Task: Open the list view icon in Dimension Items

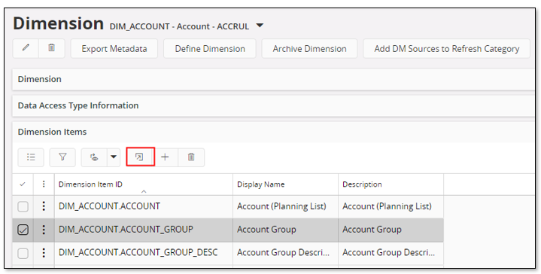Action: click(31, 157)
